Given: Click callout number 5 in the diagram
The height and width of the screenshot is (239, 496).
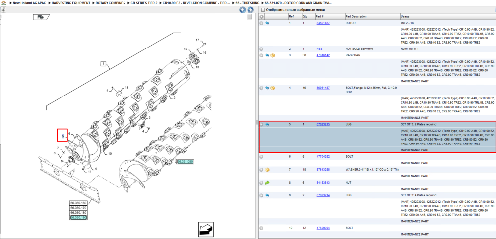Looking at the screenshot, I should [x=62, y=136].
